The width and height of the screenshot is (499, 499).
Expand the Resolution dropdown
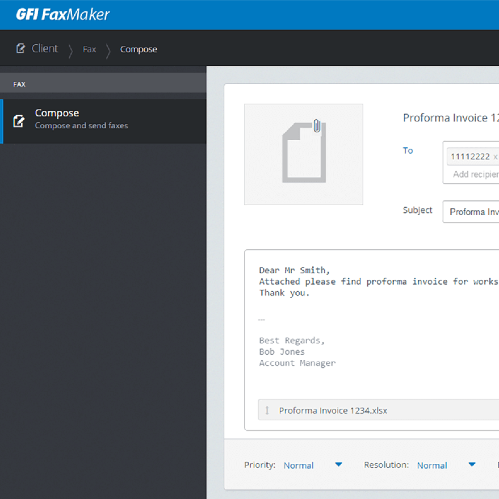[x=471, y=465]
